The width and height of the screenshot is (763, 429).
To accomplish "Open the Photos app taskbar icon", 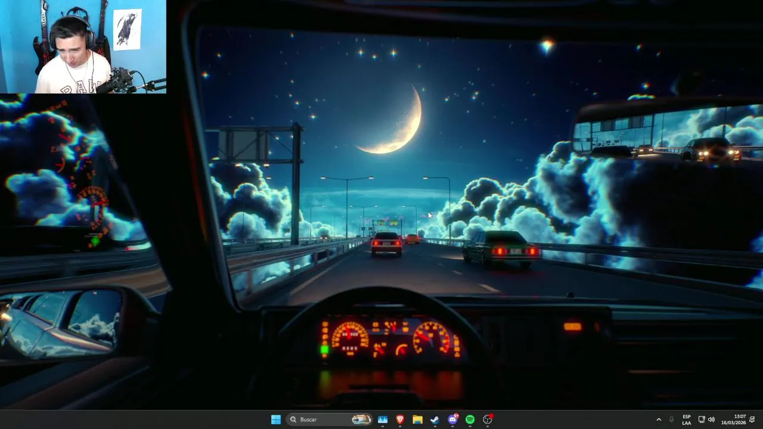I will (x=383, y=419).
